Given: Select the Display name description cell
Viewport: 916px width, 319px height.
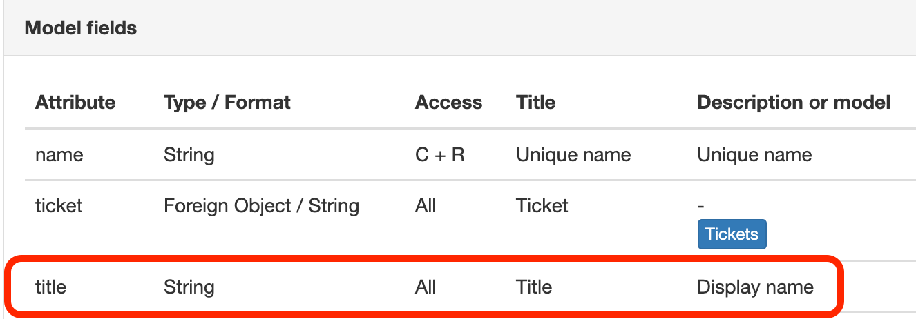Looking at the screenshot, I should [755, 287].
